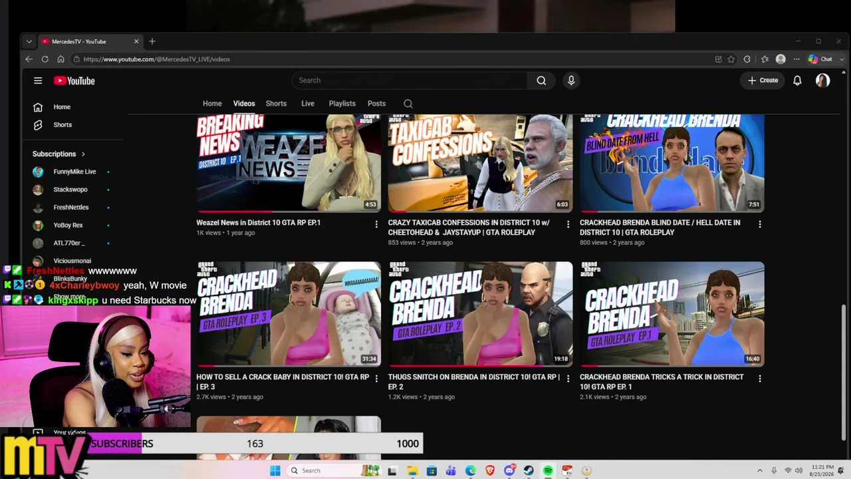The image size is (851, 479).
Task: Click the browser address bar URL
Action: coord(157,59)
